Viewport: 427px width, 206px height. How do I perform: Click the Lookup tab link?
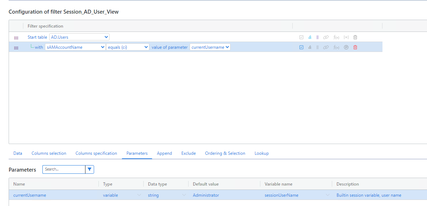[262, 153]
